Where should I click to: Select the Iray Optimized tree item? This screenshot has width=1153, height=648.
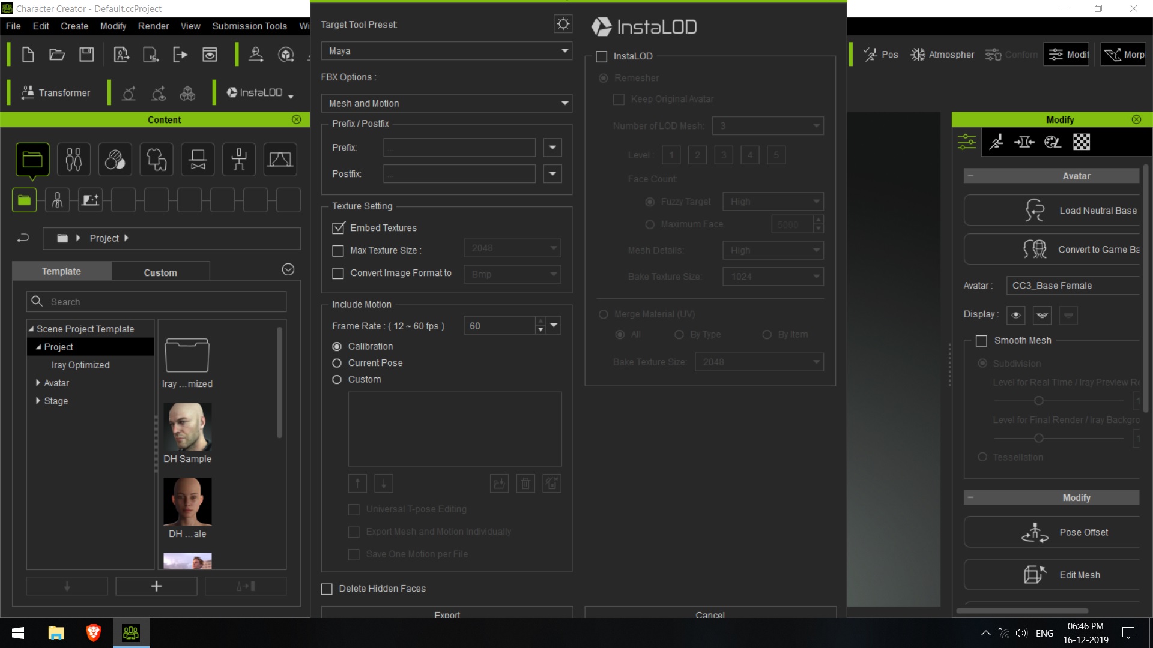click(80, 365)
